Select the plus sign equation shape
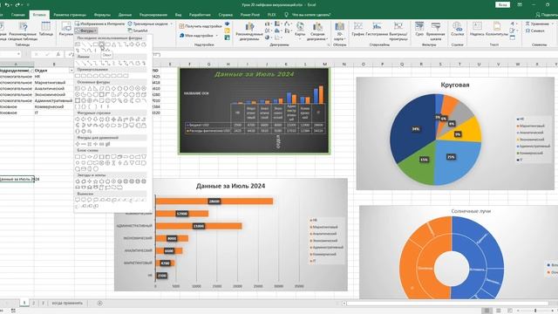 78,144
